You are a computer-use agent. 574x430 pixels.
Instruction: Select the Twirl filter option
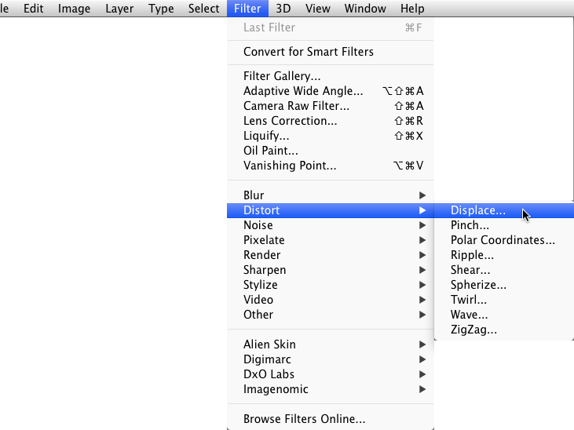pos(469,300)
